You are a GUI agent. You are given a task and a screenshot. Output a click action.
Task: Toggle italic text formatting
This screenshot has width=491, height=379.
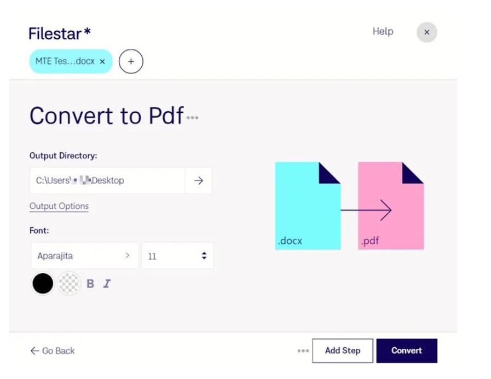(x=106, y=283)
